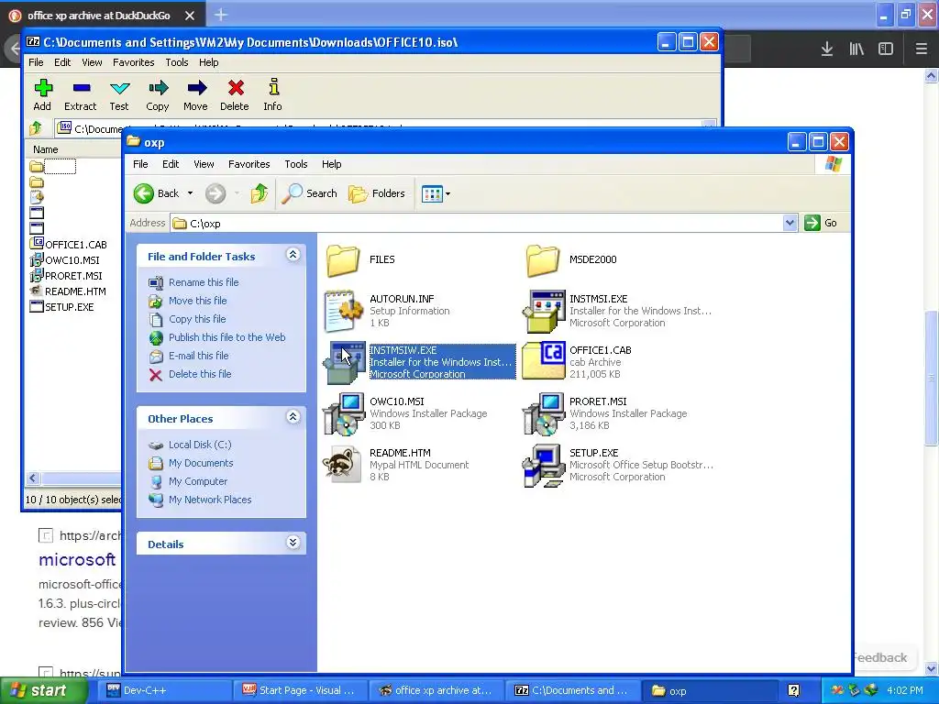939x704 pixels.
Task: Expand the Details panel
Action: [293, 543]
